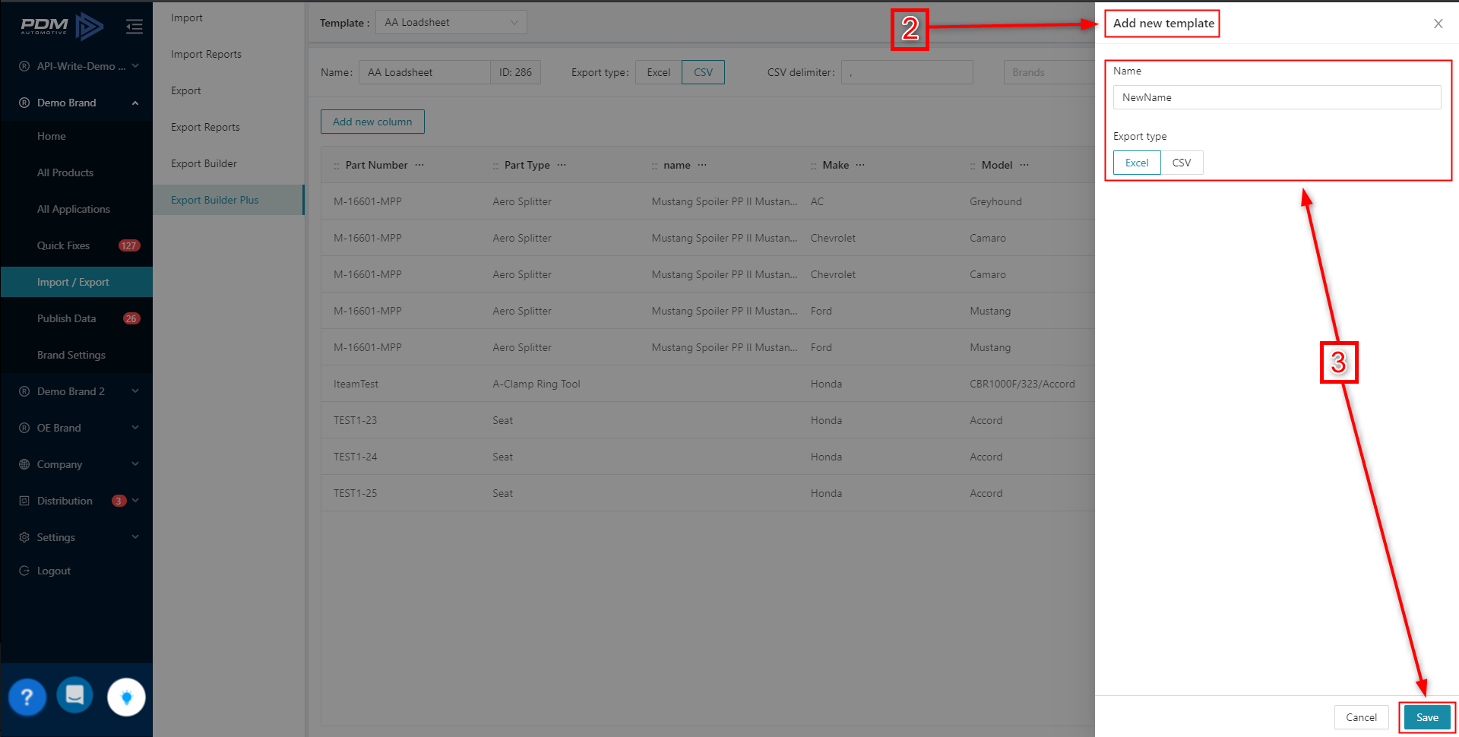
Task: Grab the name column drag handle
Action: 654,166
